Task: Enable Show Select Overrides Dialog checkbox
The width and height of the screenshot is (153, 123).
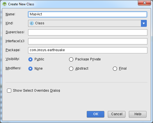Action: (x=9, y=91)
